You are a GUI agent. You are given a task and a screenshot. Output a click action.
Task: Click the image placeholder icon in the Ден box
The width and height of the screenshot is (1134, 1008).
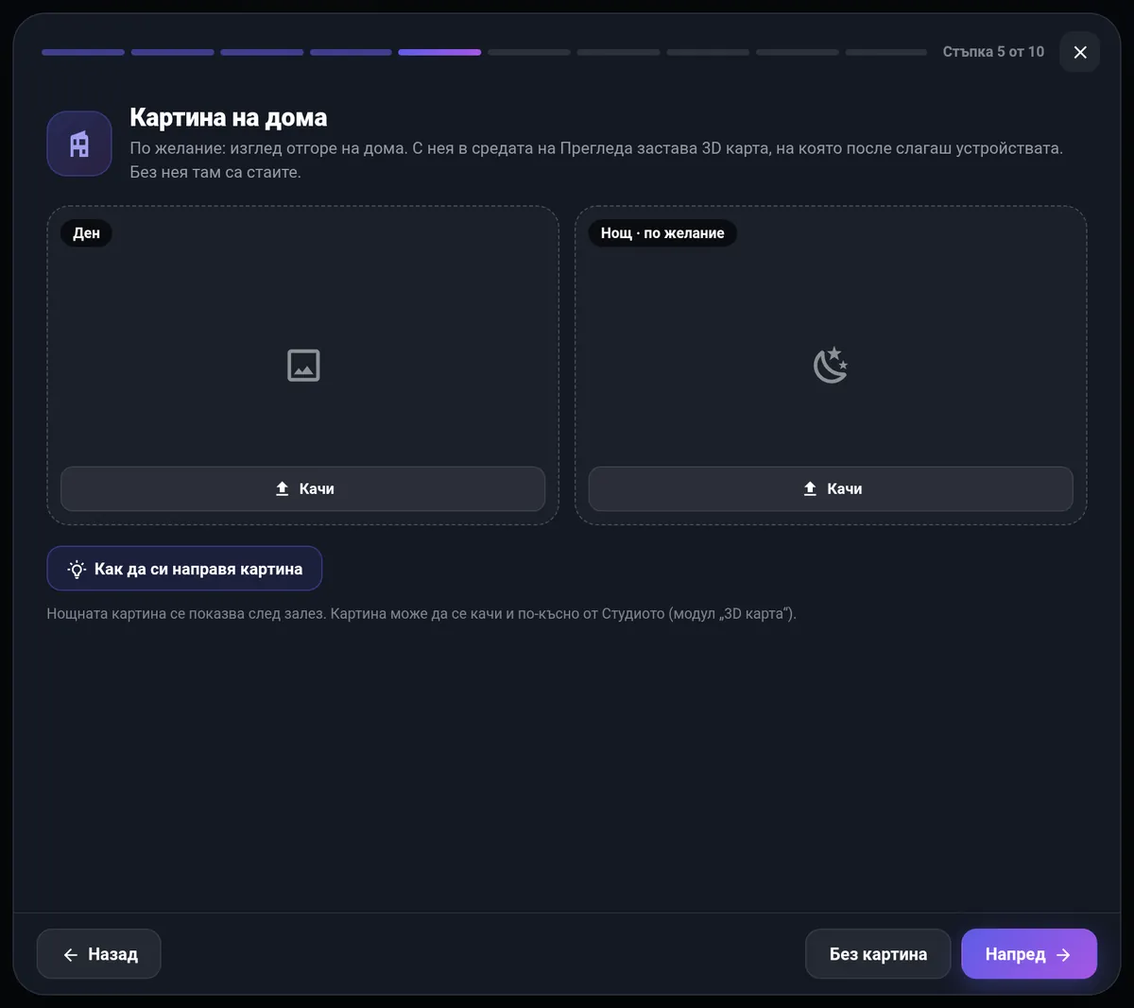(x=303, y=366)
